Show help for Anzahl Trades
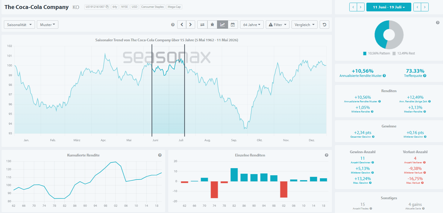 [x=371, y=209]
